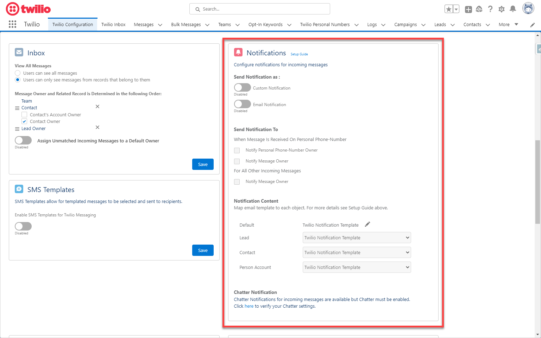Viewport: 541px width, 338px height.
Task: Save the Inbox settings
Action: click(203, 164)
